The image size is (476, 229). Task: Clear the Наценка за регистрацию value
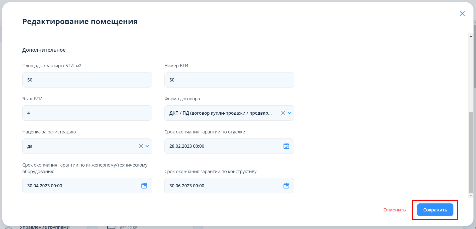[x=141, y=146]
